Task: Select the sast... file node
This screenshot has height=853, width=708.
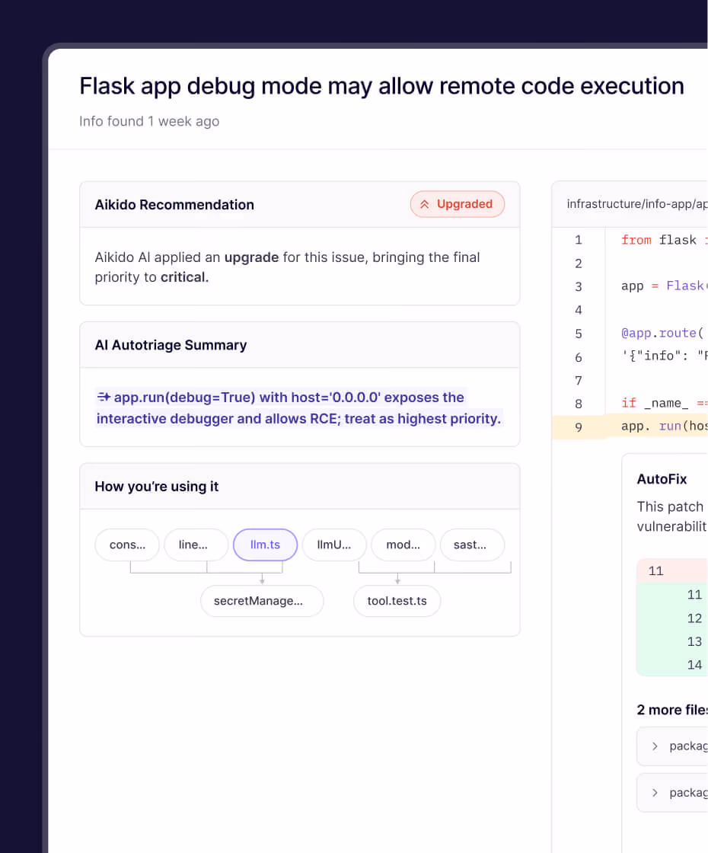Action: pos(472,545)
